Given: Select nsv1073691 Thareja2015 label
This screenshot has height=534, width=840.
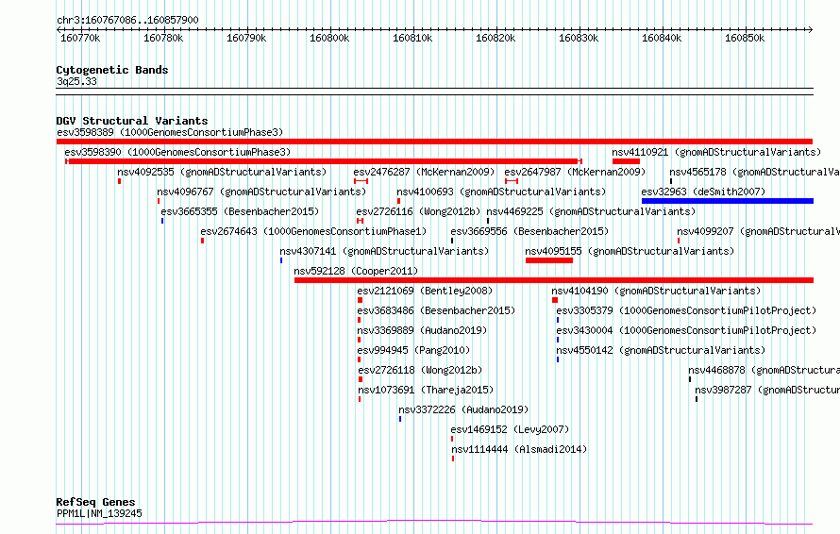Looking at the screenshot, I should point(426,390).
